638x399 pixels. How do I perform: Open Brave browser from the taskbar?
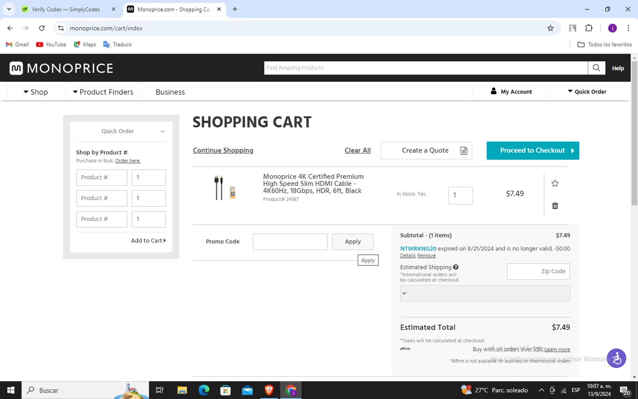tap(269, 390)
